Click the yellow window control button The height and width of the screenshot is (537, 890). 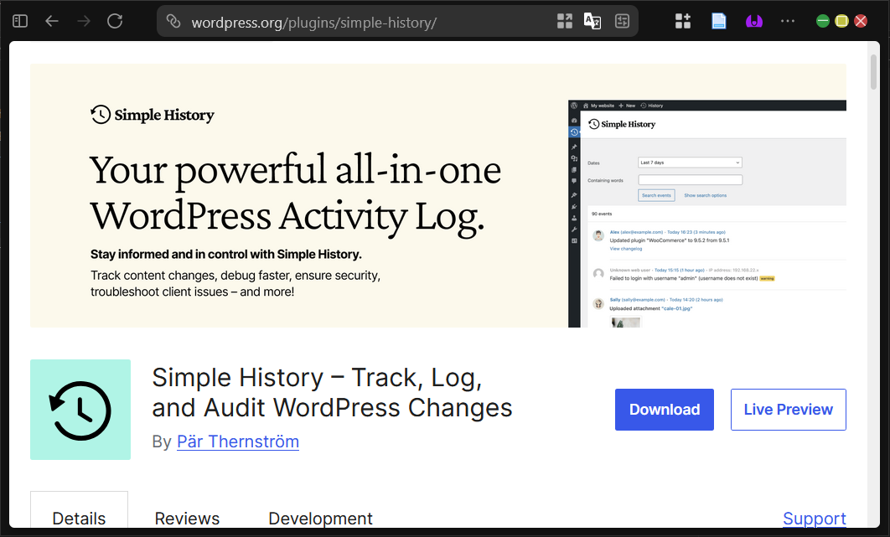(841, 22)
